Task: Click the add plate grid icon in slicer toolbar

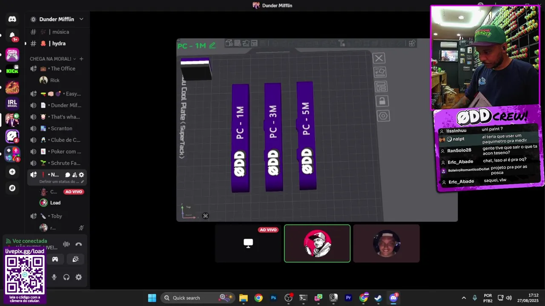Action: [238, 43]
